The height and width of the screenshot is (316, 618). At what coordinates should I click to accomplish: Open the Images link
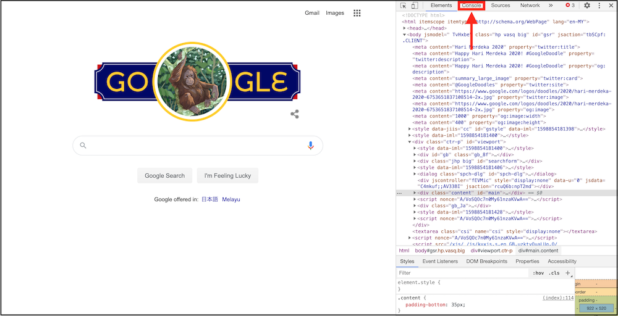click(335, 13)
